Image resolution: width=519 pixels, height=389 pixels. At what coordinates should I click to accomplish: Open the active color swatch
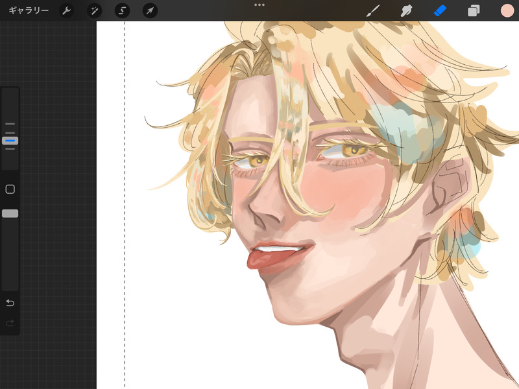[507, 10]
